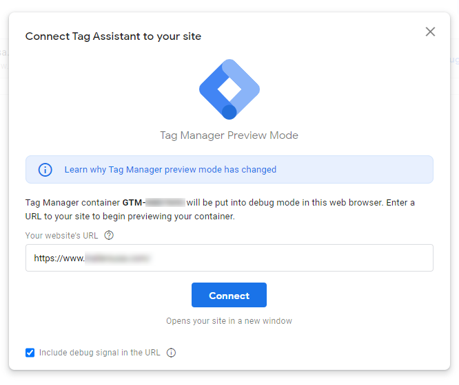
Task: Click the info icon in the blue banner
Action: click(x=45, y=170)
